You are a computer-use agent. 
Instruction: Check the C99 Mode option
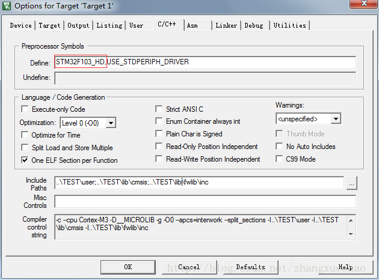point(280,159)
